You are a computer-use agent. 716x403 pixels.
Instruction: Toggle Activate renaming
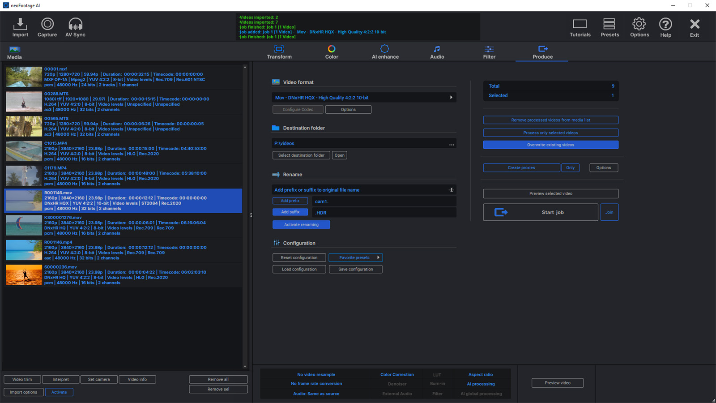point(301,224)
